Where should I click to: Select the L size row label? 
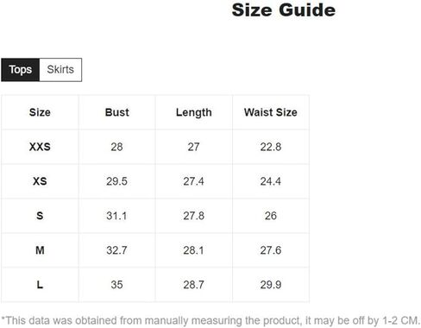pyautogui.click(x=40, y=285)
